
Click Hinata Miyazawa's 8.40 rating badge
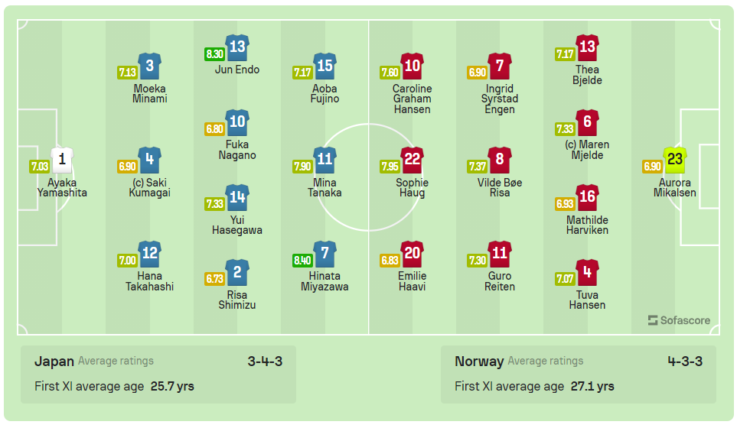[303, 261]
